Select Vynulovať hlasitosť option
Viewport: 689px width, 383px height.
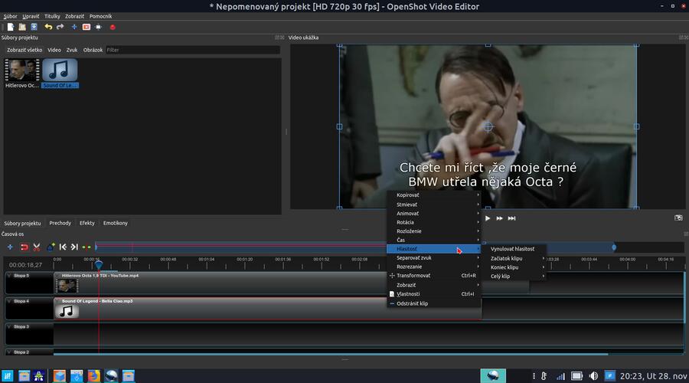(512, 249)
